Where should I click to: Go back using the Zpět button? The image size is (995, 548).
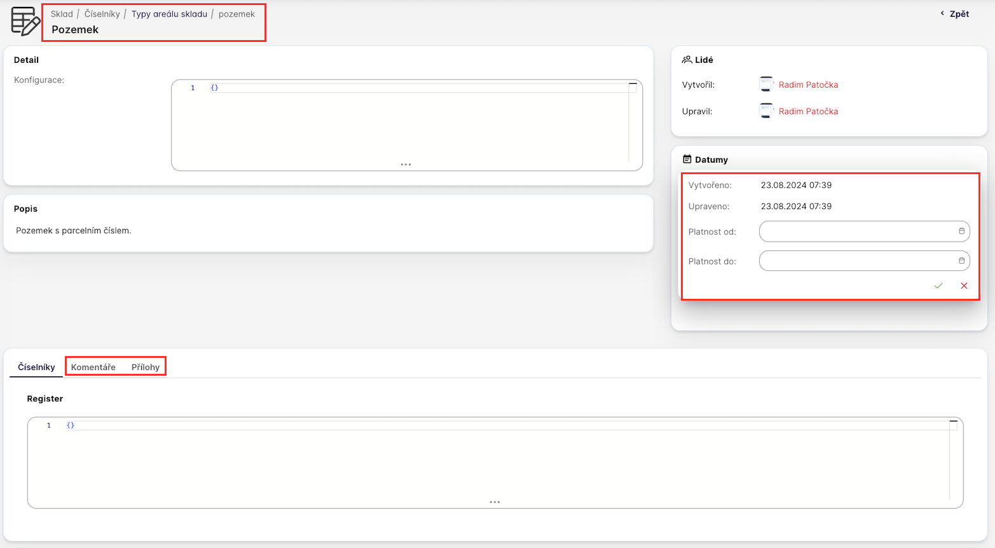955,14
